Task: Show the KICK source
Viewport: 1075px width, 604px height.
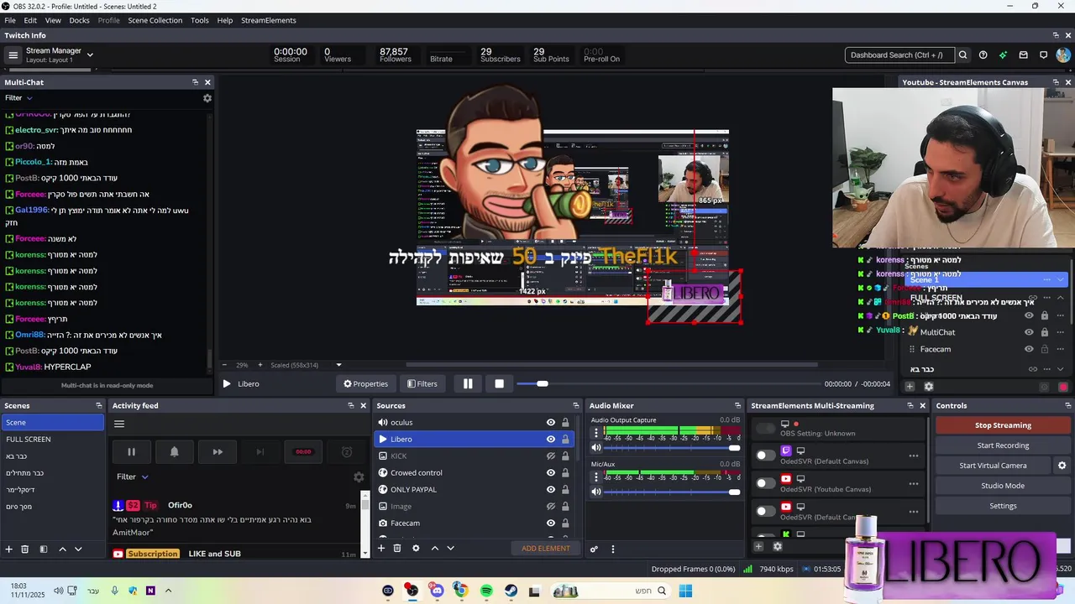Action: [x=551, y=456]
